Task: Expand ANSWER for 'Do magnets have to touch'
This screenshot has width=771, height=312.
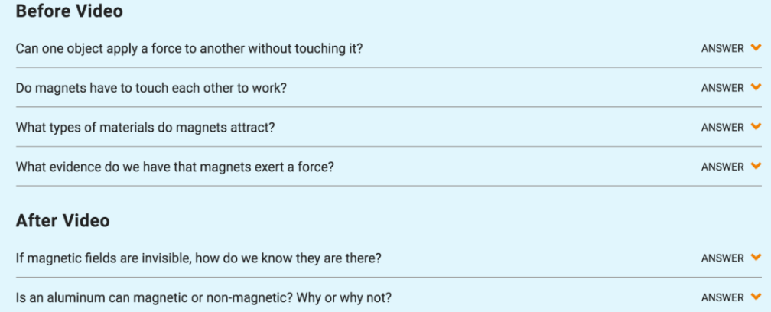Action: (x=722, y=88)
